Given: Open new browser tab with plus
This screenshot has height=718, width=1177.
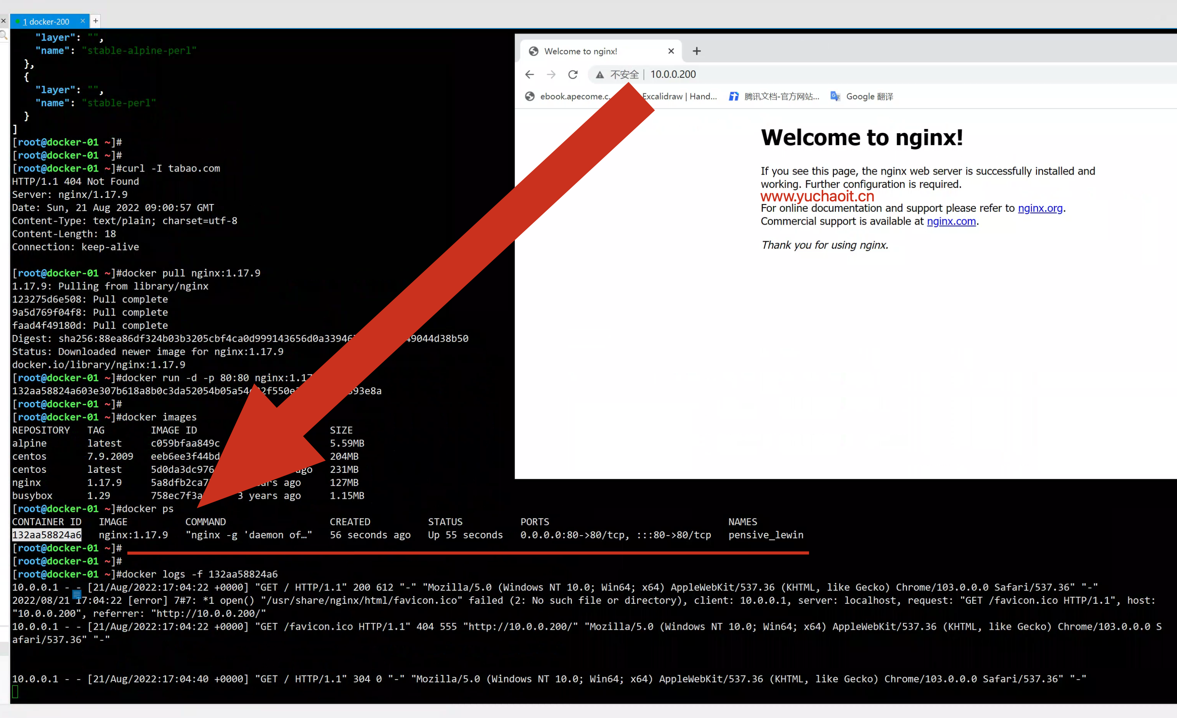Looking at the screenshot, I should pyautogui.click(x=697, y=51).
